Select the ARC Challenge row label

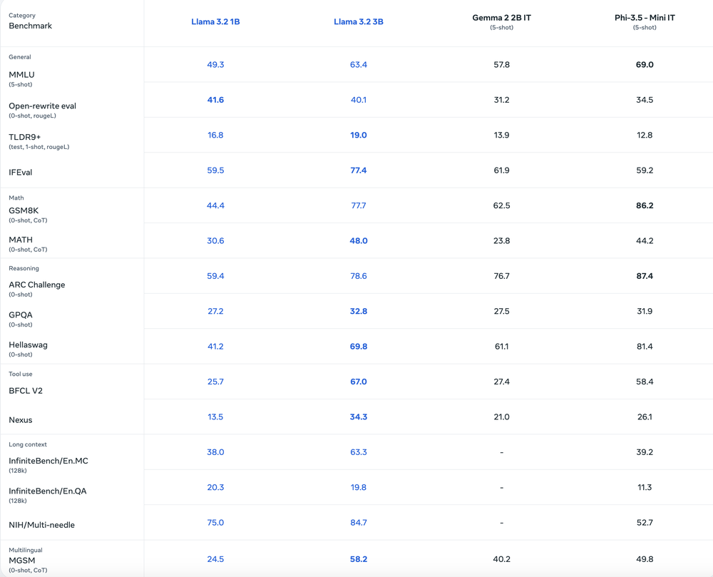pyautogui.click(x=36, y=285)
